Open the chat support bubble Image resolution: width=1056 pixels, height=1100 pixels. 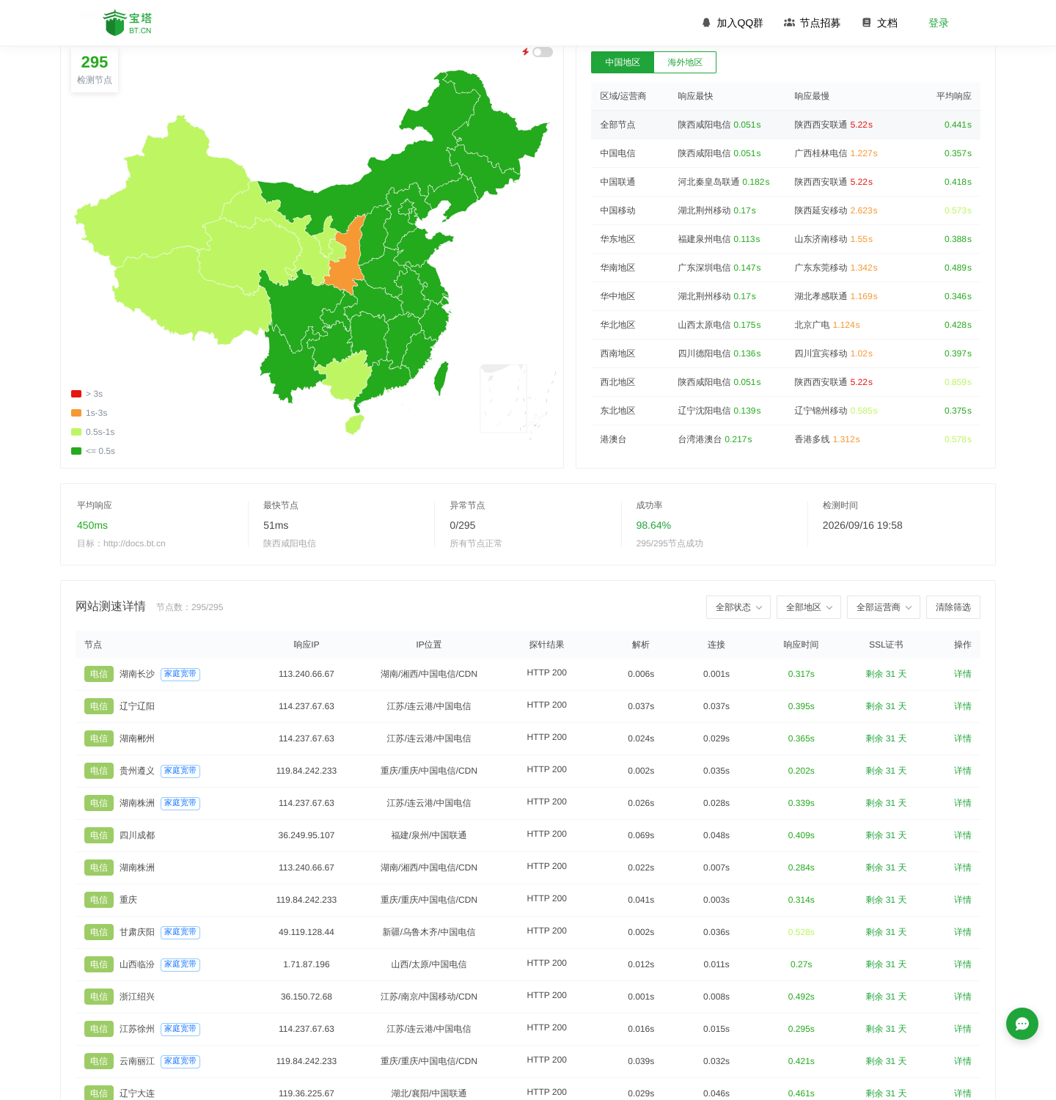click(x=1022, y=1024)
